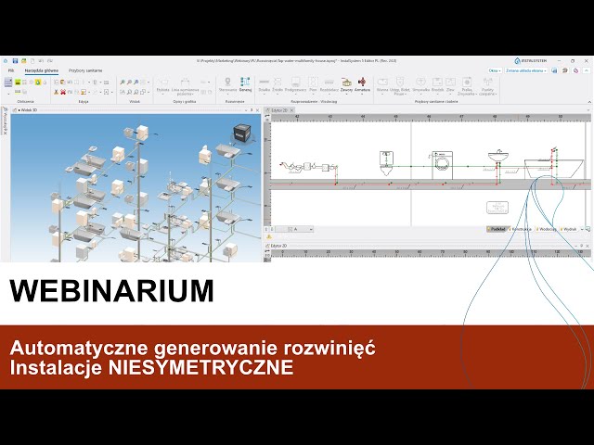
Task: Select the Pralka, Zmywarka appliance fixture
Action: pyautogui.click(x=467, y=86)
